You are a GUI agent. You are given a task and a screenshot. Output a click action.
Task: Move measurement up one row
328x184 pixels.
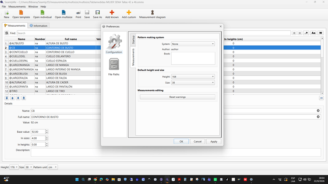tap(12, 98)
